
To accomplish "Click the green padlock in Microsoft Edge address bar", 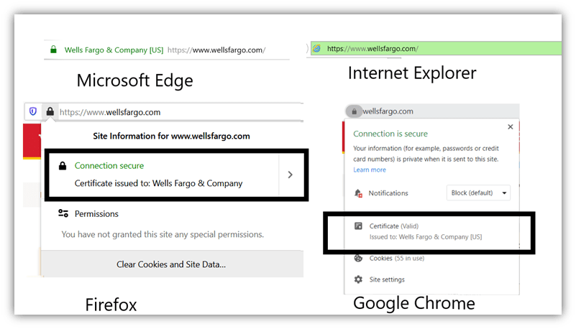I will (53, 49).
